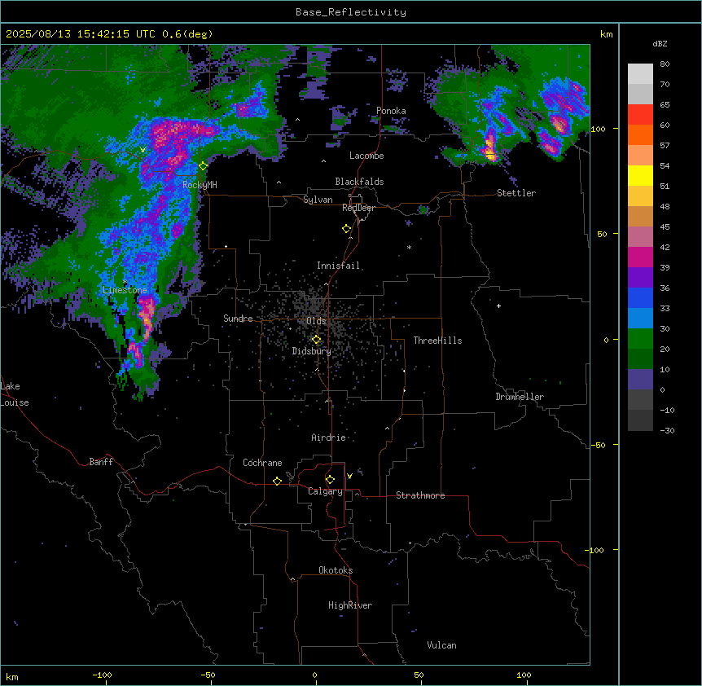
Task: Click the 45 value on the dBZ scale
Action: click(x=665, y=227)
